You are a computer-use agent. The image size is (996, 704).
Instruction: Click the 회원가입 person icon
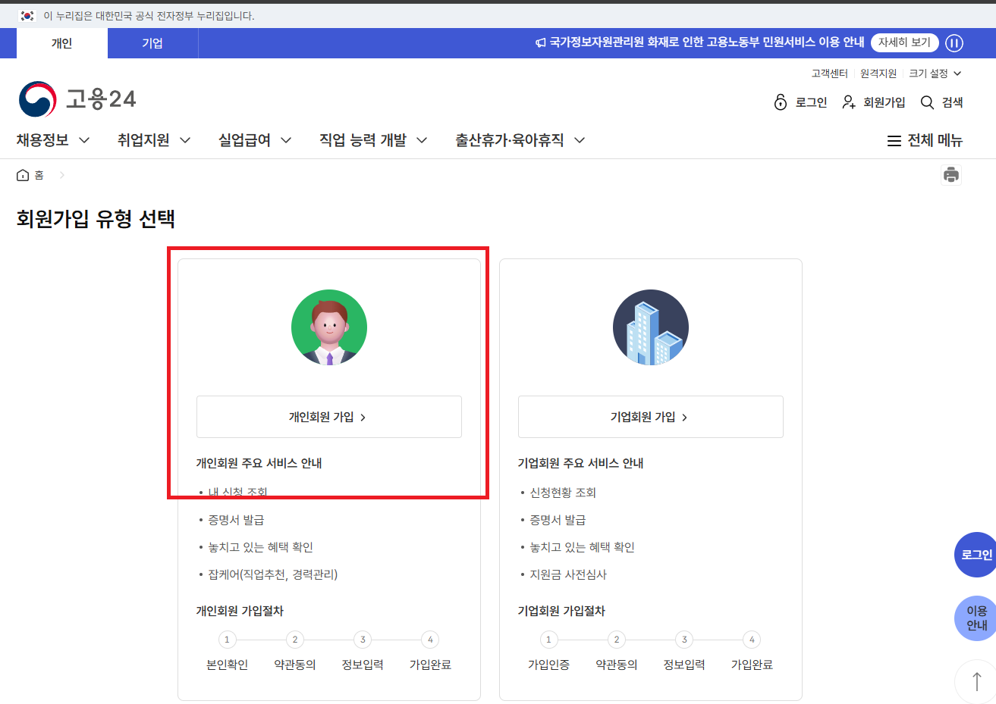[x=847, y=102]
